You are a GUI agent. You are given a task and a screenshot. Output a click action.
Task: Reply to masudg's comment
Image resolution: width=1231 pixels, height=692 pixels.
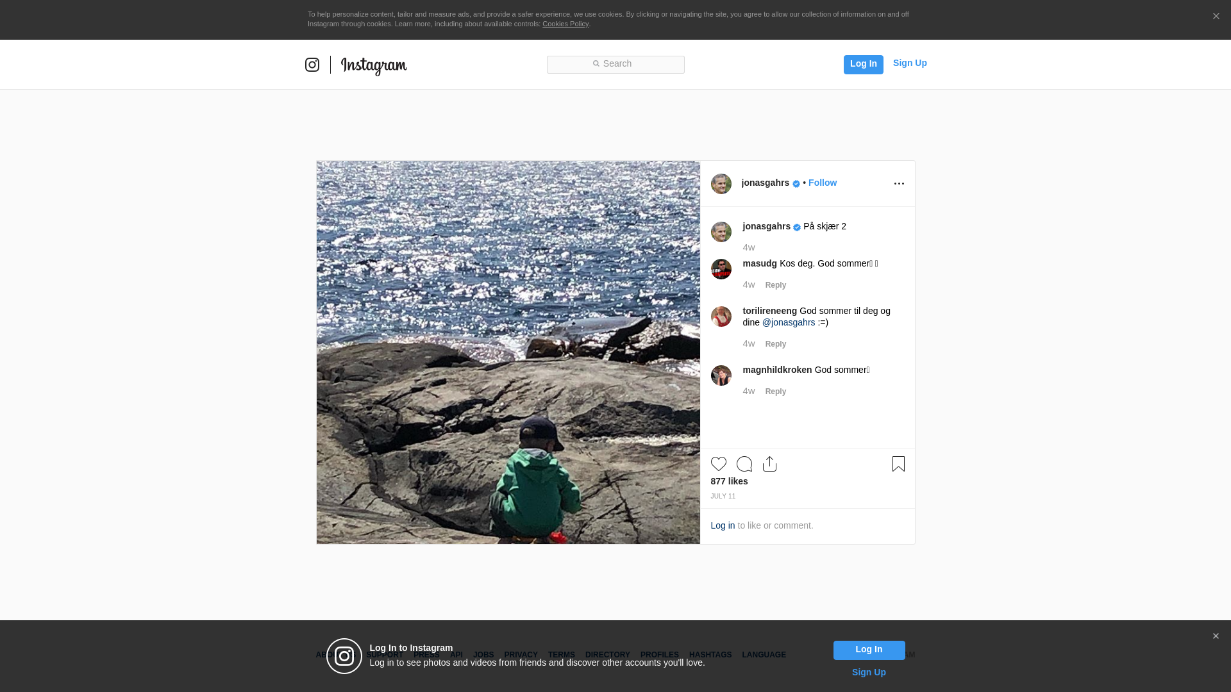point(775,285)
